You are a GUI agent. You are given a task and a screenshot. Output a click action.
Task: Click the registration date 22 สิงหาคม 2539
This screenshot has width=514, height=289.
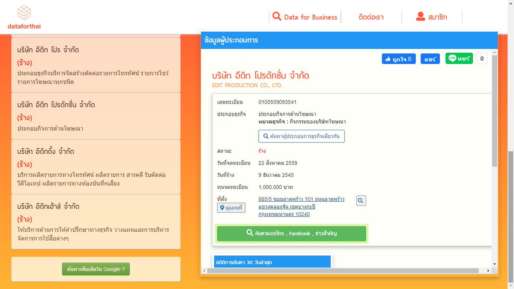(x=278, y=163)
